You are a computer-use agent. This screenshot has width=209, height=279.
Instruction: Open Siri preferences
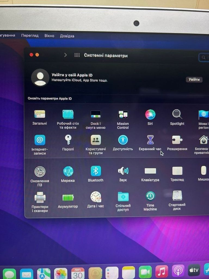click(150, 115)
